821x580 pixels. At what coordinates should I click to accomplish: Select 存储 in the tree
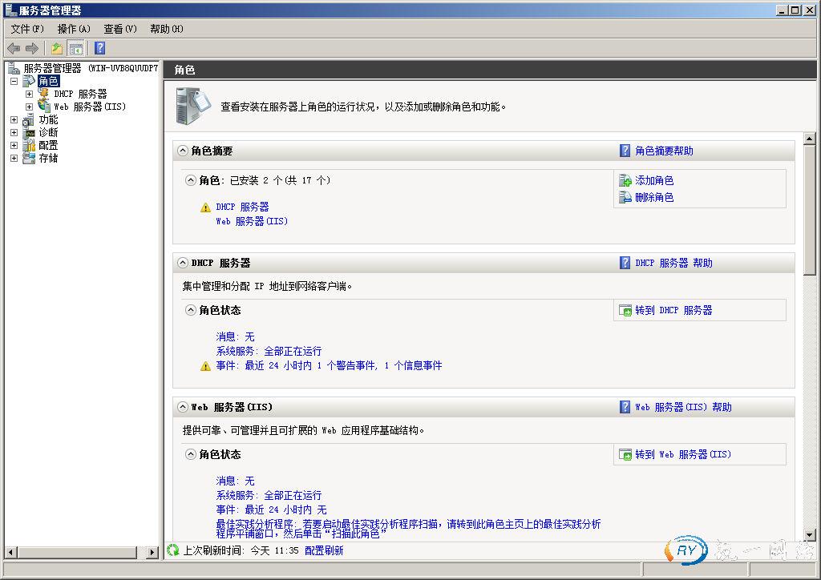pyautogui.click(x=48, y=159)
